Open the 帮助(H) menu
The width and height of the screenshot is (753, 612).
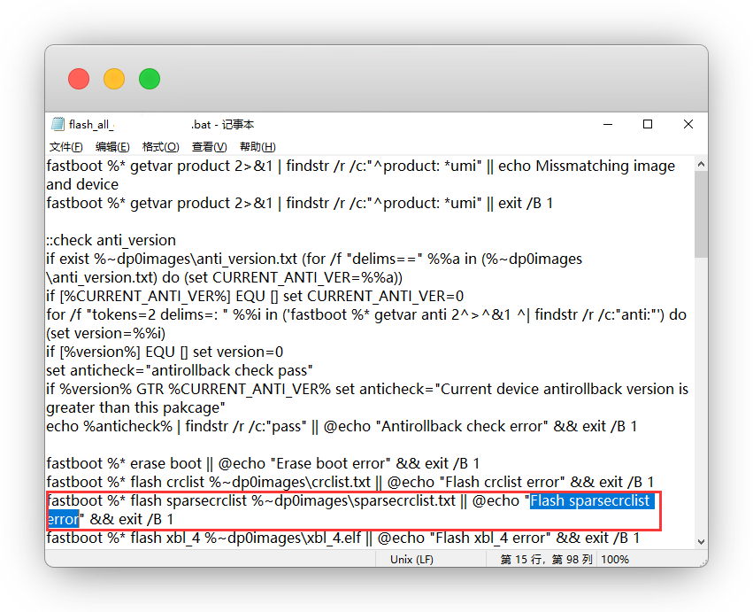(257, 147)
